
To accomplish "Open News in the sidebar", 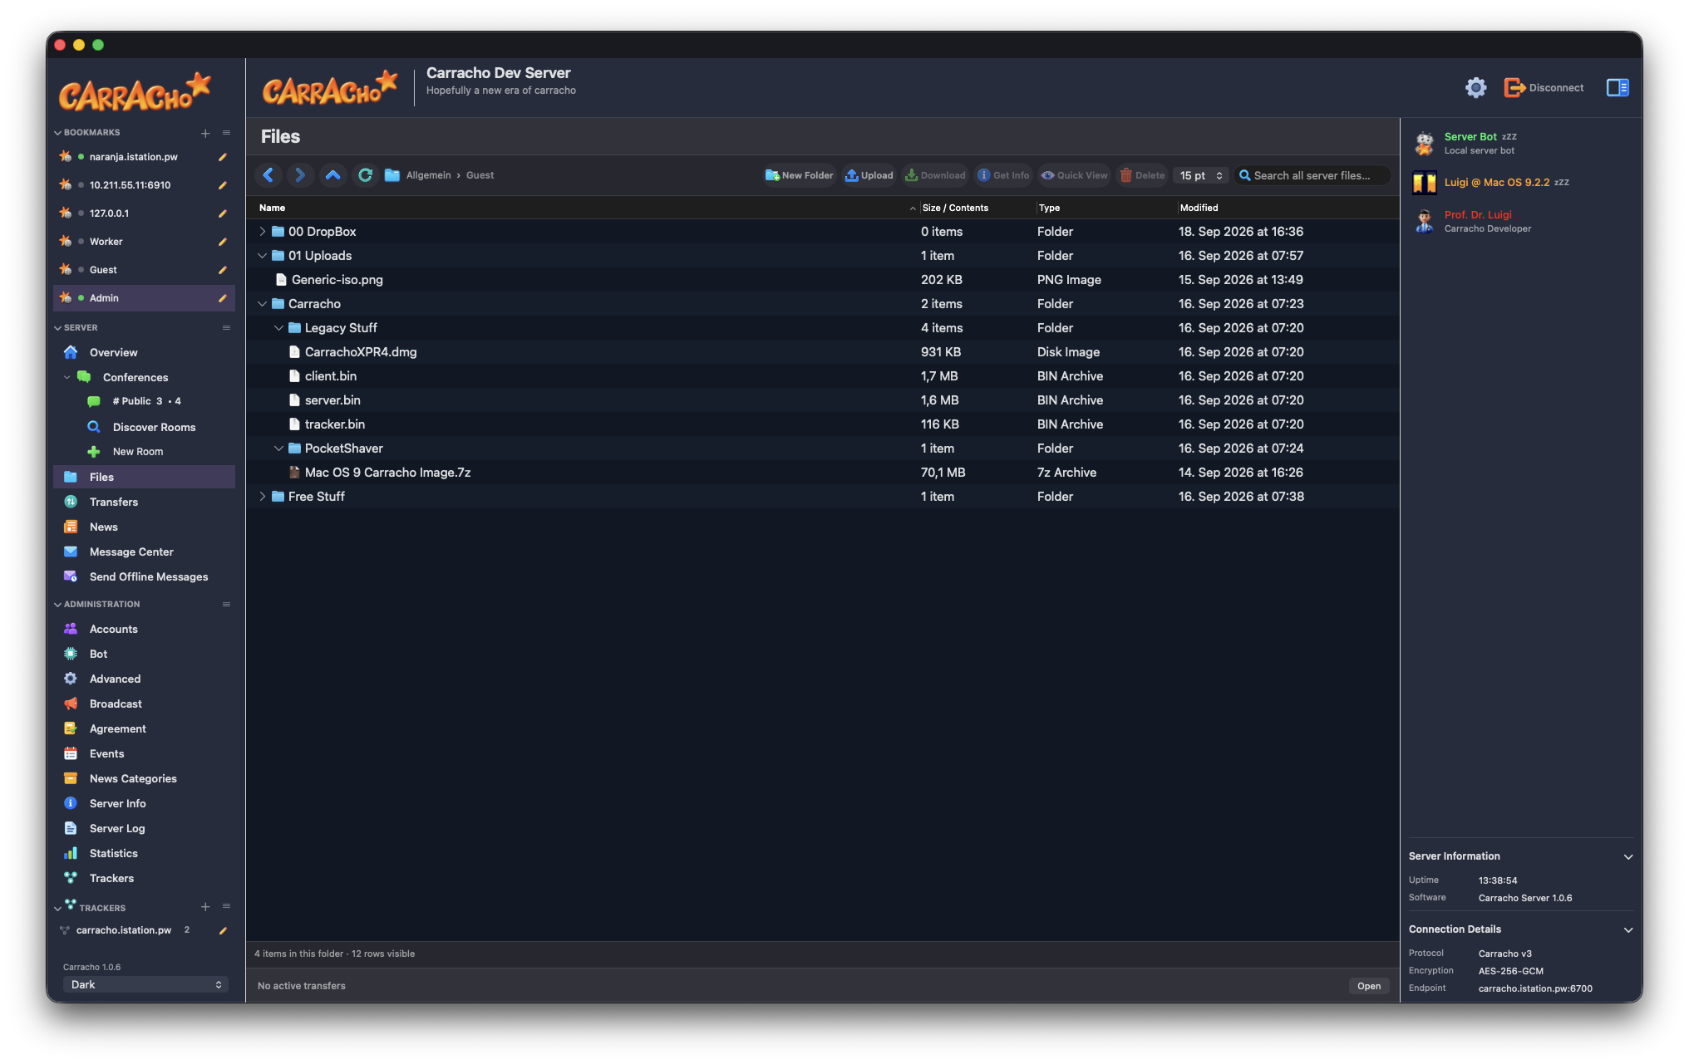I will (x=145, y=527).
